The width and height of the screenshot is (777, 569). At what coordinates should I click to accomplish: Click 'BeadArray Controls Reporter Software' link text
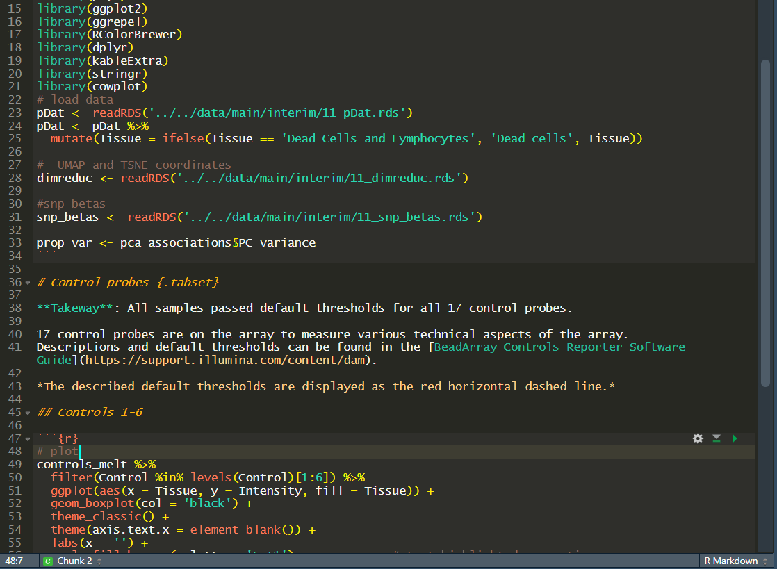pyautogui.click(x=559, y=347)
